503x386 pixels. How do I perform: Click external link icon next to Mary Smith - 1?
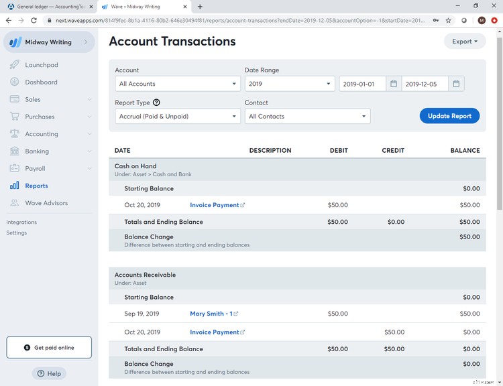[236, 314]
